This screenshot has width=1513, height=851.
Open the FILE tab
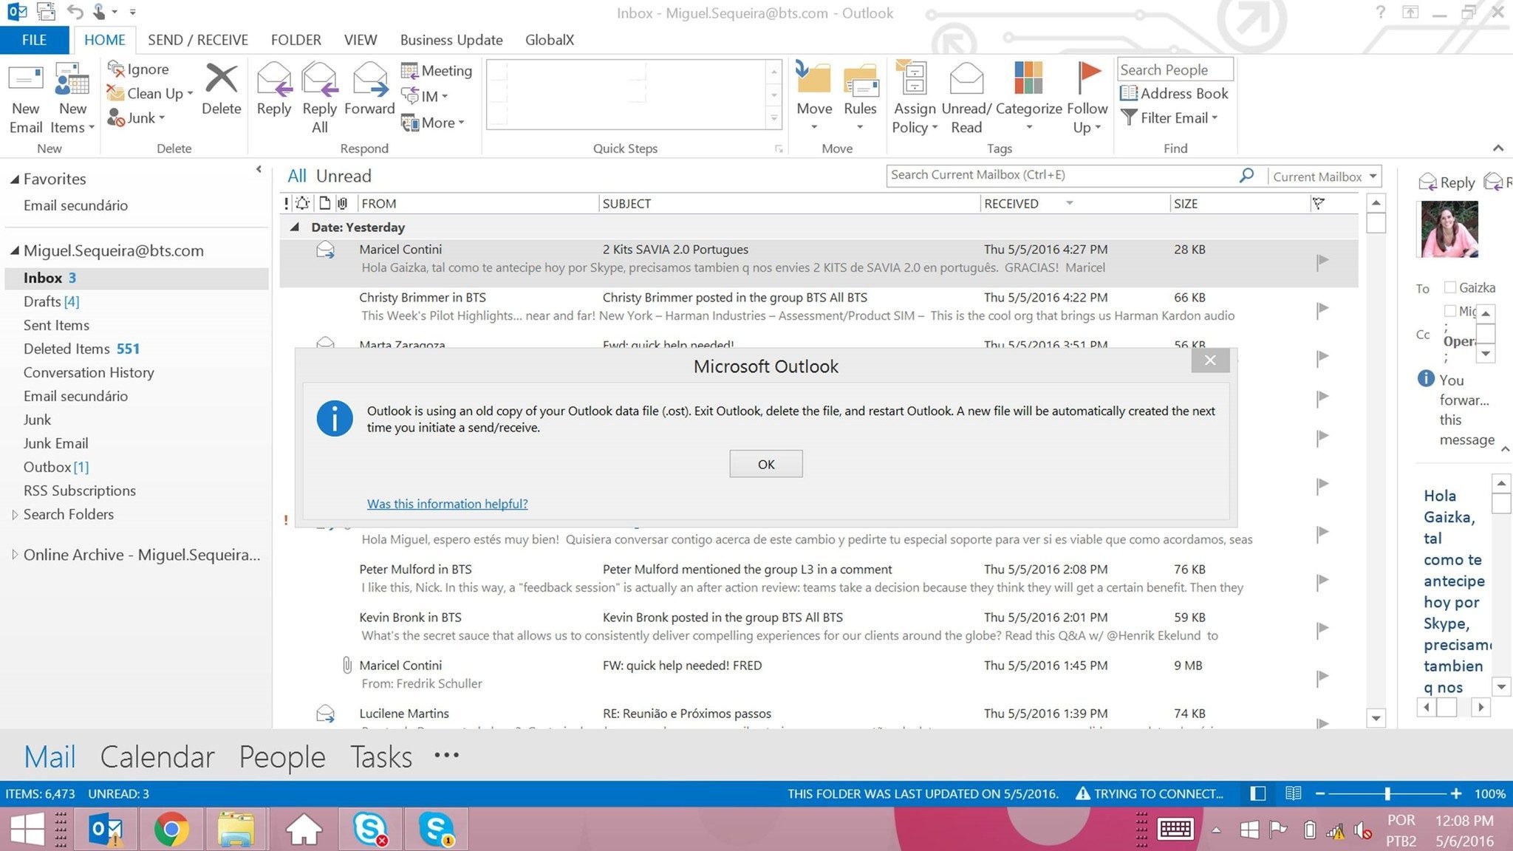tap(34, 40)
